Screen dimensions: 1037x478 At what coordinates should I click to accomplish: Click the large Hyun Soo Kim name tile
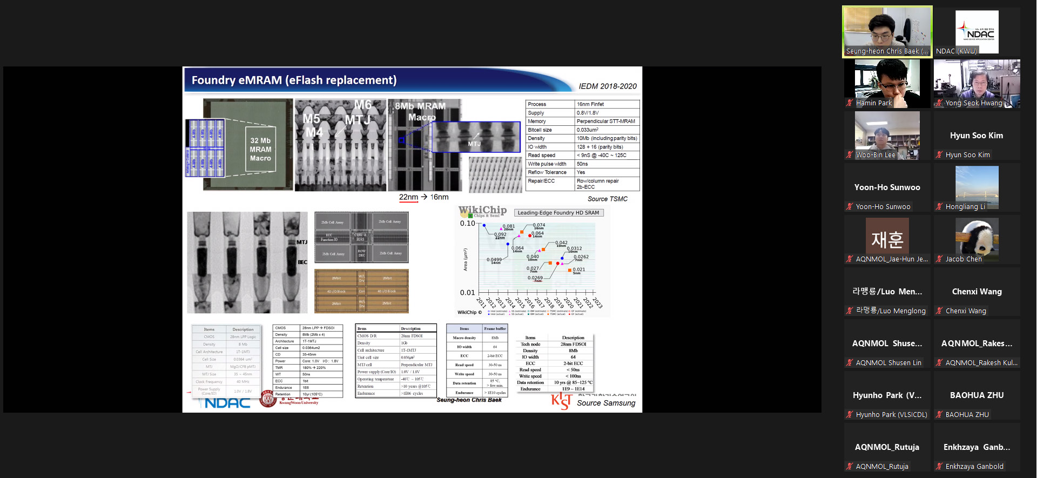977,136
